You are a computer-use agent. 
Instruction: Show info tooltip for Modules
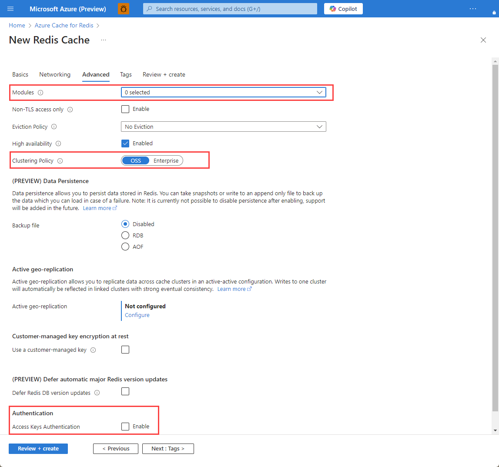click(40, 93)
